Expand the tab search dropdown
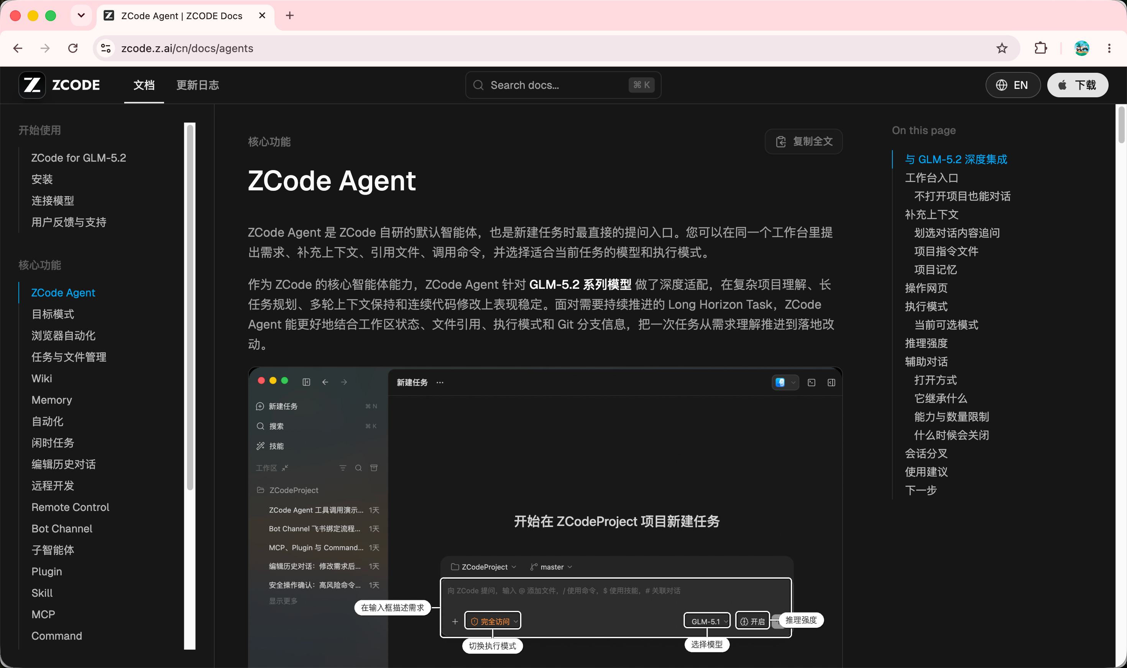Screen dimensions: 1127x668 tap(81, 16)
